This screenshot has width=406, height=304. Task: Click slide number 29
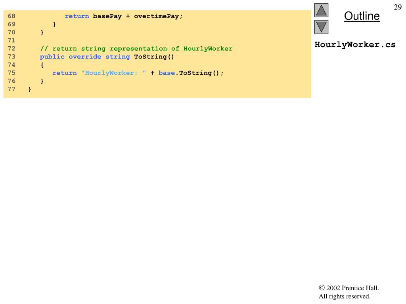tap(397, 7)
